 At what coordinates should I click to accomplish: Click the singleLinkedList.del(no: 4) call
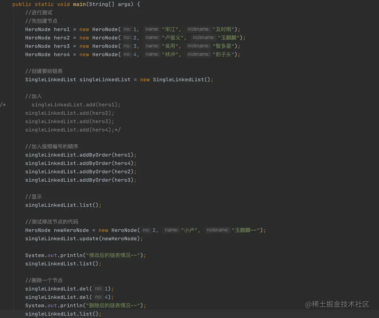point(69,297)
